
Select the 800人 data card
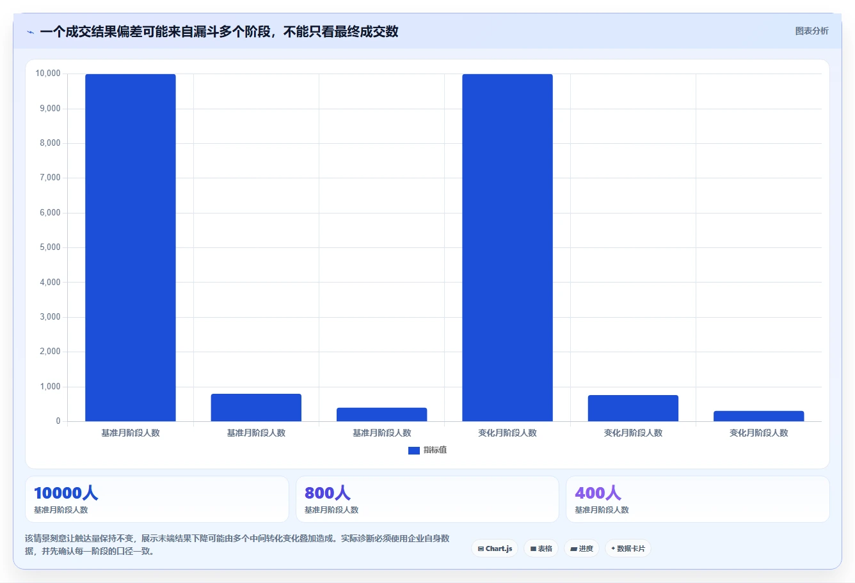(427, 499)
